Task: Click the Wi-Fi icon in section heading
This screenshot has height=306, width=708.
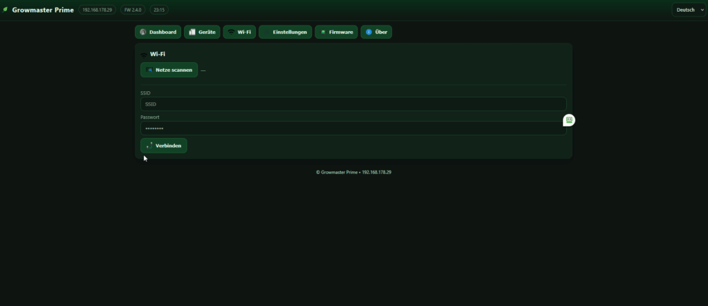Action: (144, 55)
